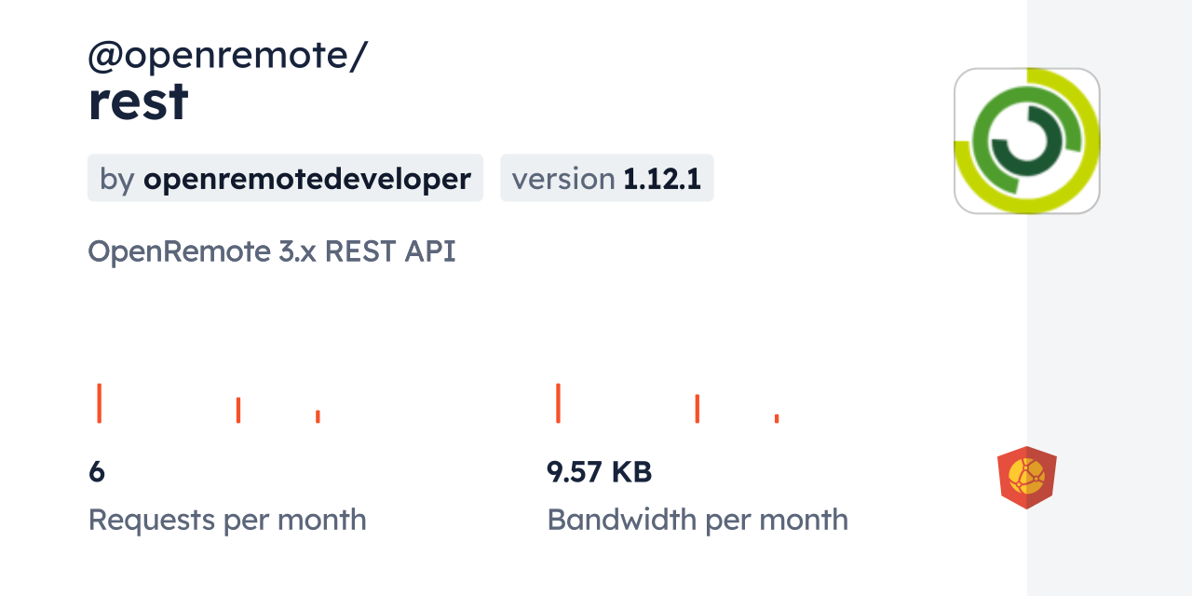The image size is (1192, 596).
Task: Click the word 'version' in the badge
Action: pos(562,179)
